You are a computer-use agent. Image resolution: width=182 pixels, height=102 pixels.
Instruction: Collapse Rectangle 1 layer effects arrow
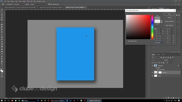(180, 66)
